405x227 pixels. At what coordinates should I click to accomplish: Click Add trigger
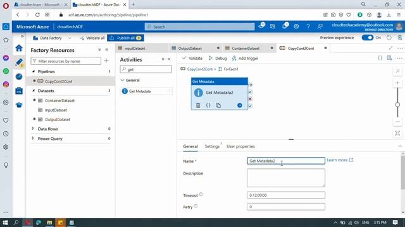click(245, 59)
